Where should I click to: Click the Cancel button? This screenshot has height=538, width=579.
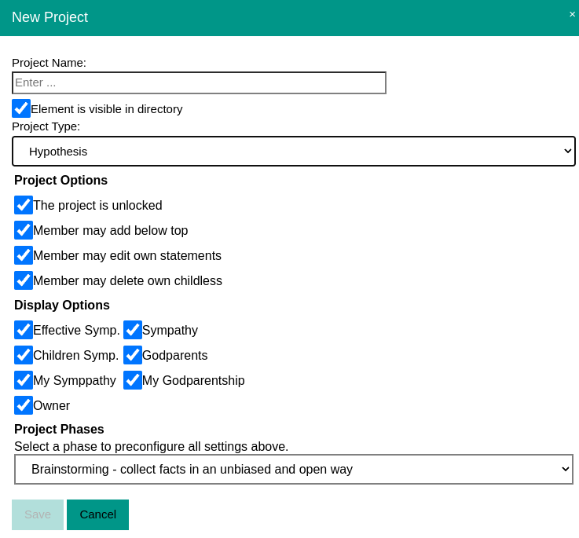pyautogui.click(x=97, y=514)
